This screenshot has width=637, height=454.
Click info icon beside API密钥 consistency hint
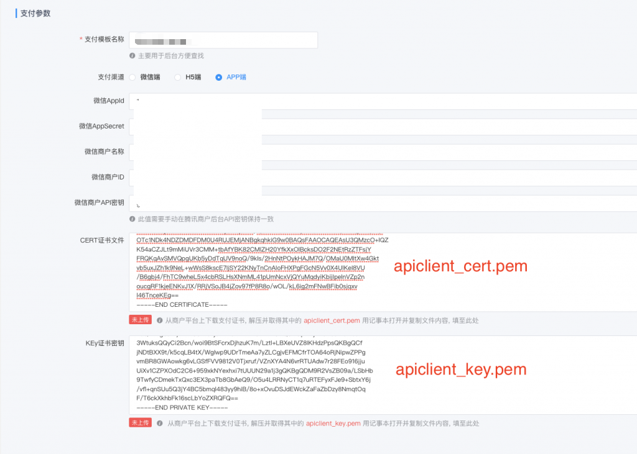tap(133, 219)
